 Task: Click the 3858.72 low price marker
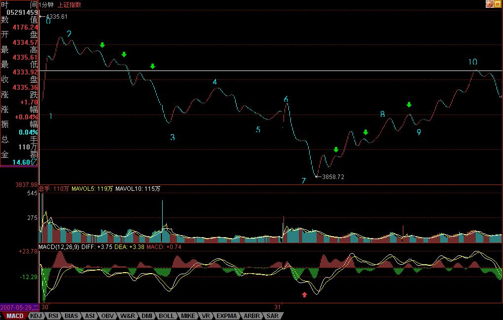pos(332,177)
